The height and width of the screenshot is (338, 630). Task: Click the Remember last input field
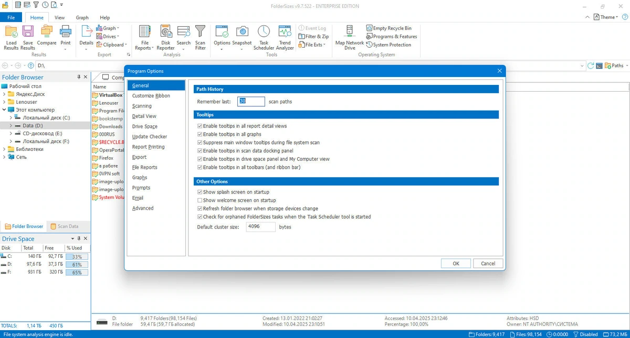[x=251, y=101]
